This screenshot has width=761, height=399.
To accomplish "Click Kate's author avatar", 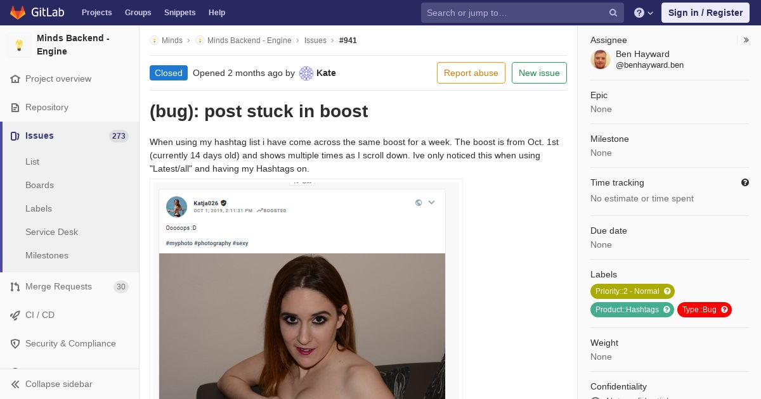I will tap(306, 73).
